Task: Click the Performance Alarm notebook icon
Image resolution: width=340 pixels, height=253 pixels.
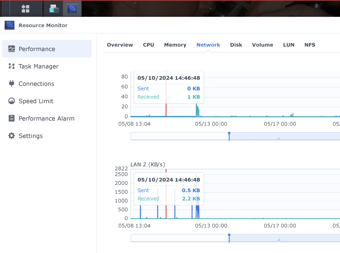Action: 12,118
